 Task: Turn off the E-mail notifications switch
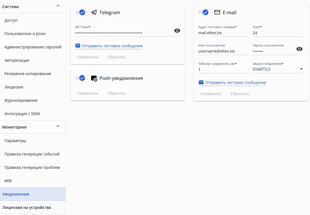[204, 12]
